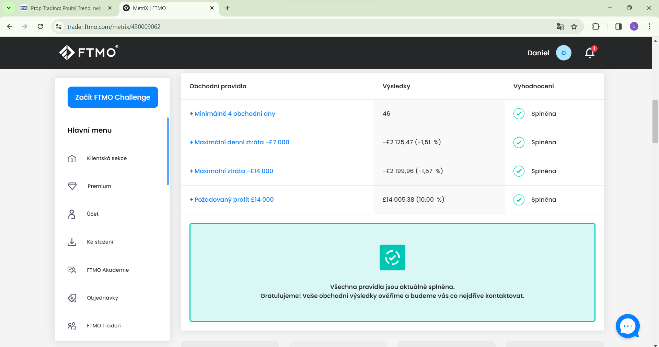This screenshot has width=659, height=347.
Task: Open the Chrome three-dot menu
Action: coord(649,26)
